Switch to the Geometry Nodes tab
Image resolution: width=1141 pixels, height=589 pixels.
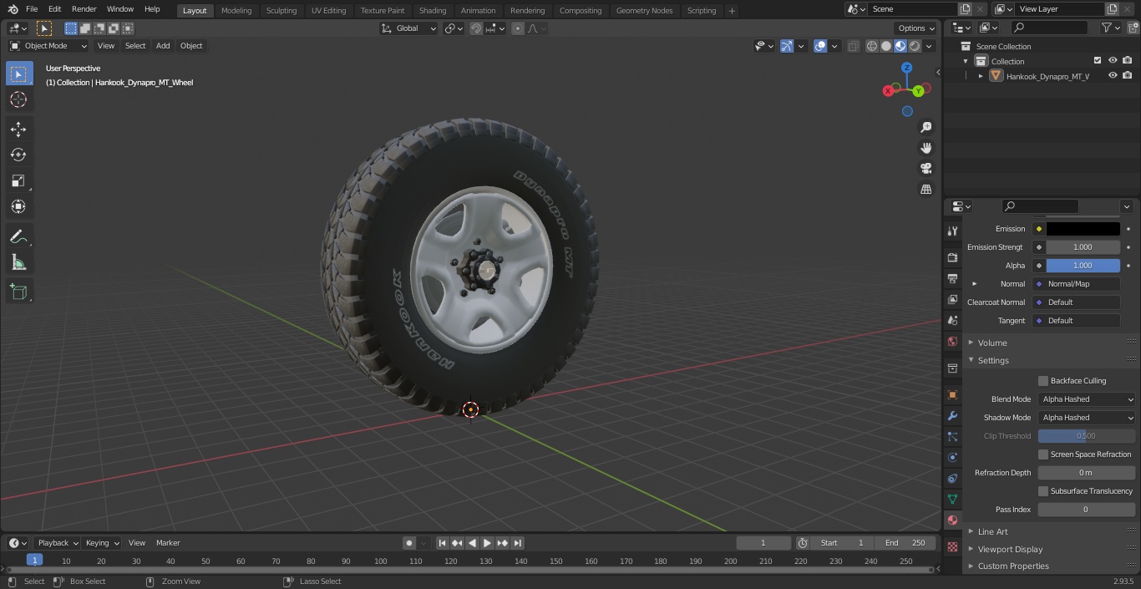pos(644,10)
